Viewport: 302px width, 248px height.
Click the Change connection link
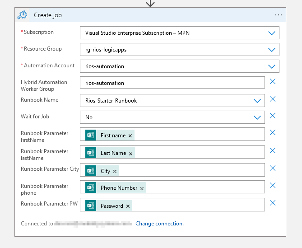click(159, 224)
